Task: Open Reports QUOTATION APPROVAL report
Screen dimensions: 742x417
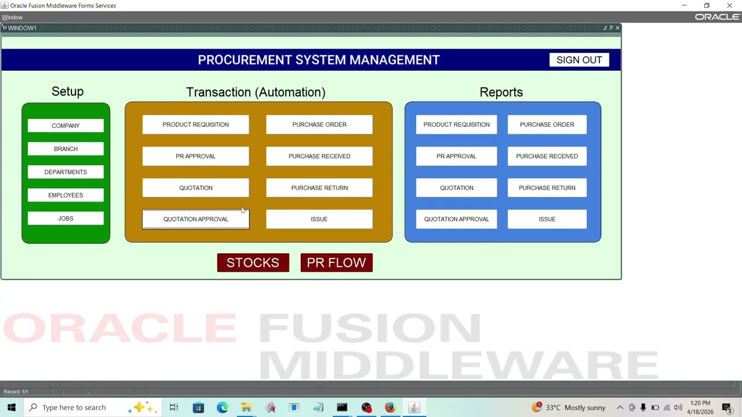Action: (x=456, y=219)
